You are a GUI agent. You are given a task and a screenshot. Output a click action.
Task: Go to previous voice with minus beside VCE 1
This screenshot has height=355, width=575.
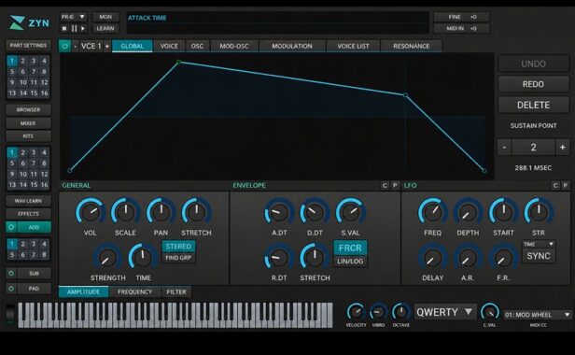(x=76, y=47)
